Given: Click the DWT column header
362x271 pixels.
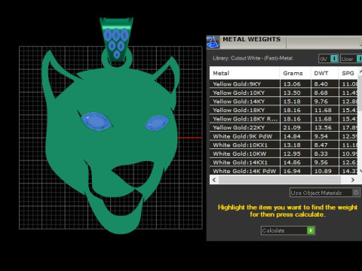Looking at the screenshot, I should pyautogui.click(x=324, y=73).
